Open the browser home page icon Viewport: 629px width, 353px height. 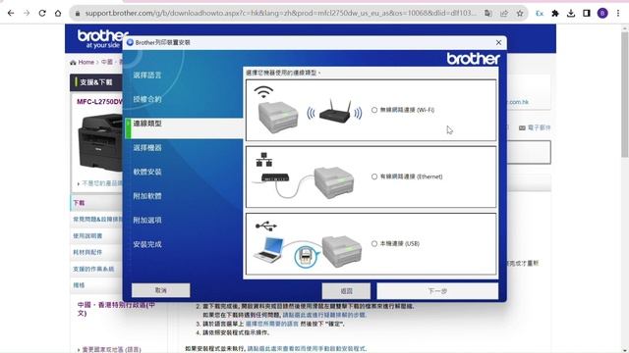58,13
